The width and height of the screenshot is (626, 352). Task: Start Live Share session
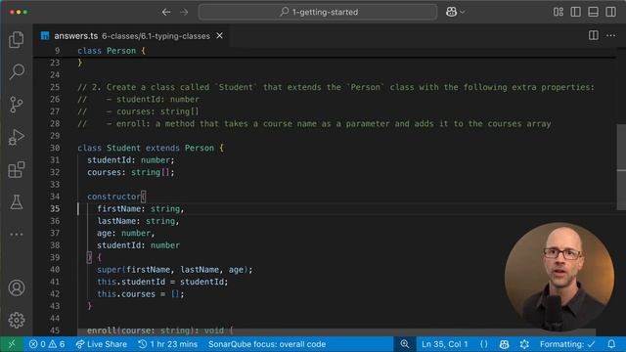tap(102, 344)
